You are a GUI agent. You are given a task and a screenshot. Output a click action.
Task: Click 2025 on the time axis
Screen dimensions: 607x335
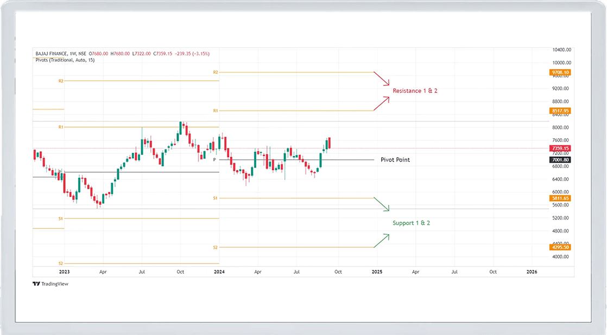(377, 271)
